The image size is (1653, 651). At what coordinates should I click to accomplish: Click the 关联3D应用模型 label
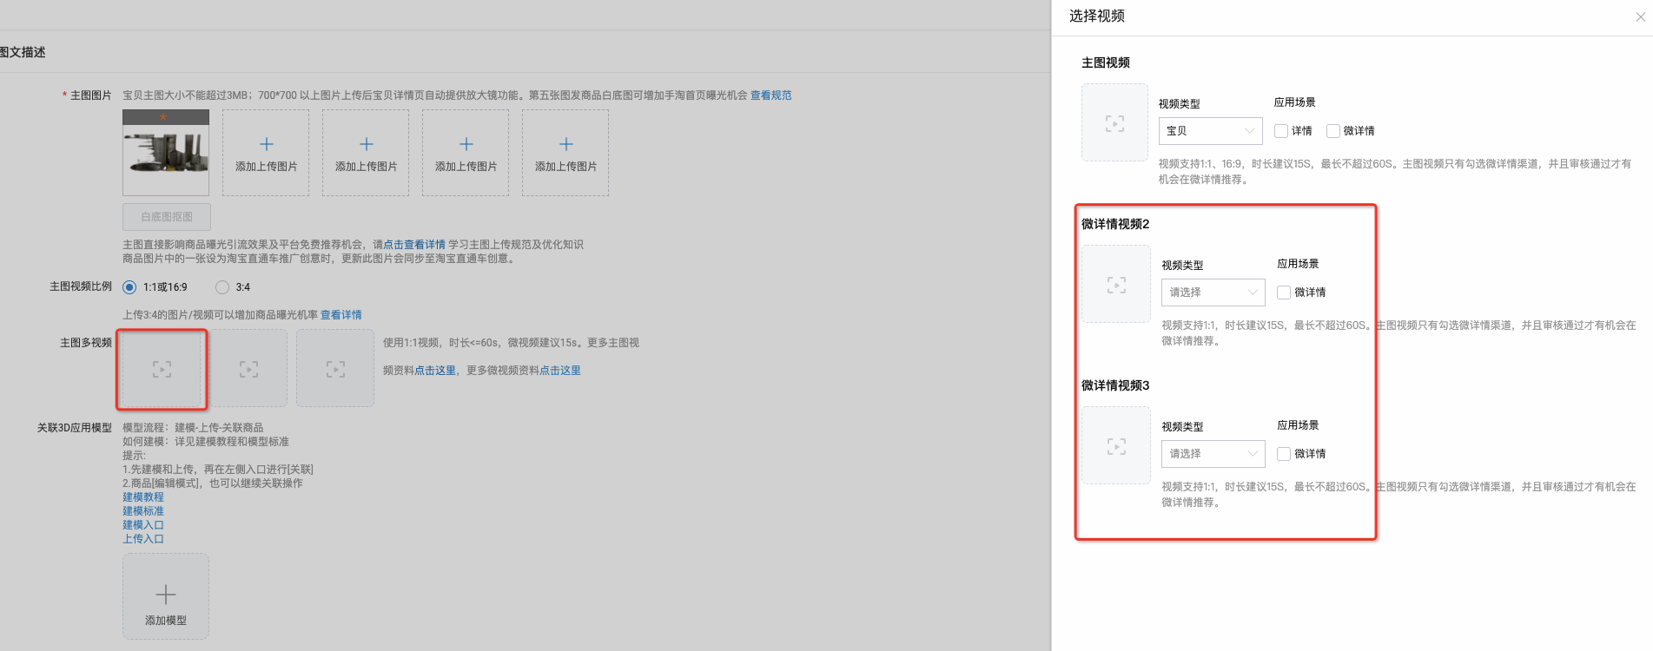tap(75, 428)
